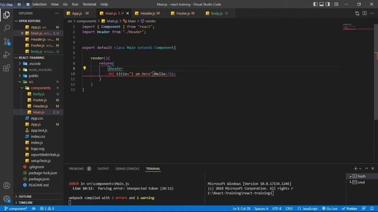Toggle primary side bar layout icon
Screen dimensions: 378x212
click(x=315, y=4)
